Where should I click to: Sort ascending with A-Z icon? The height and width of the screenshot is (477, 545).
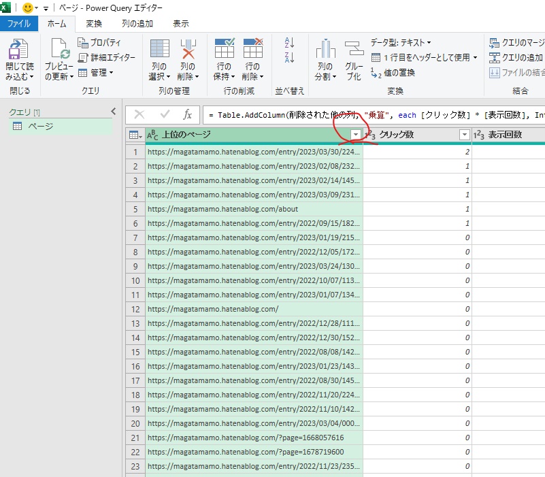(x=289, y=43)
